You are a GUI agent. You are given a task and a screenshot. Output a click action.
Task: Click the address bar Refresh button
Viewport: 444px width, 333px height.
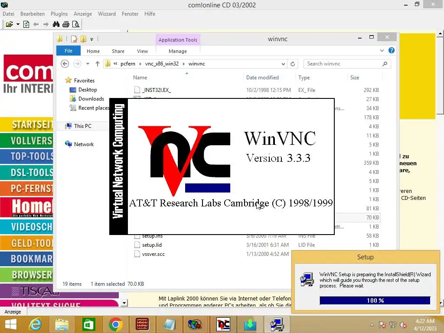tap(293, 64)
